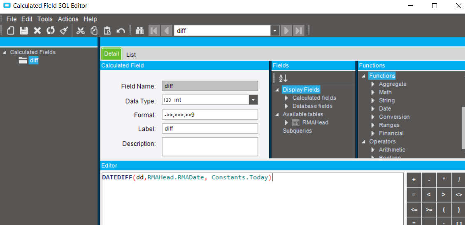Insert the multiply asterisk operator
The height and width of the screenshot is (225, 465).
tap(444, 180)
